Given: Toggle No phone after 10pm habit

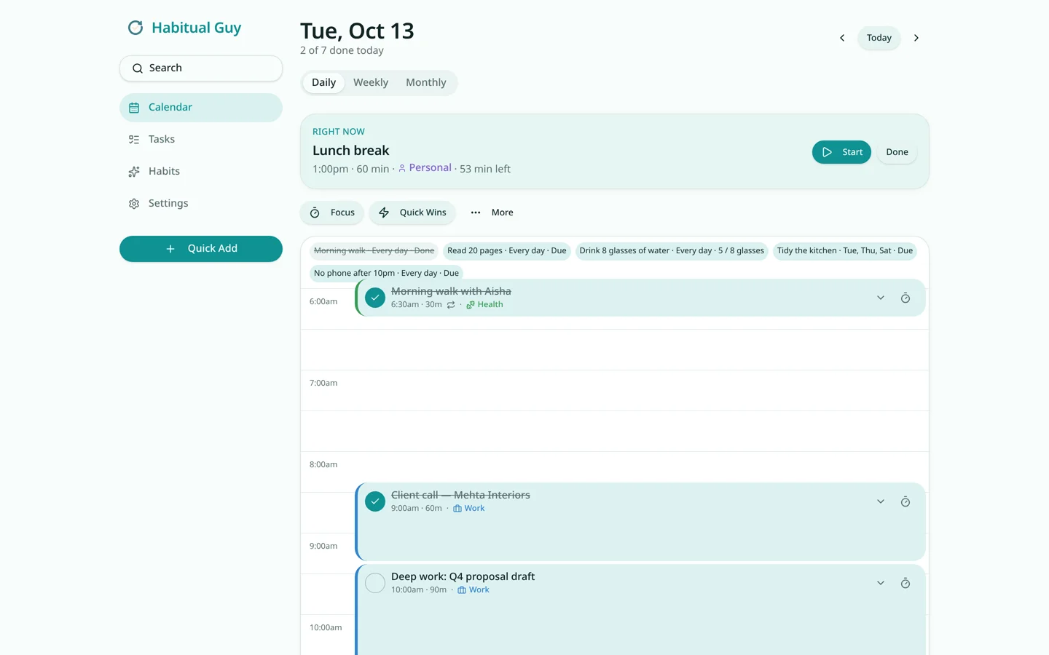Looking at the screenshot, I should 386,274.
